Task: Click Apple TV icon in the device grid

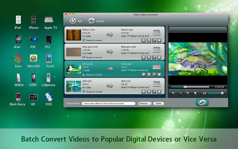Action: [x=49, y=20]
